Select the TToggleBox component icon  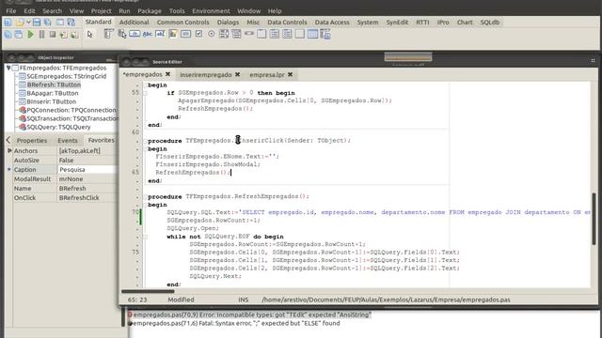[x=186, y=34]
